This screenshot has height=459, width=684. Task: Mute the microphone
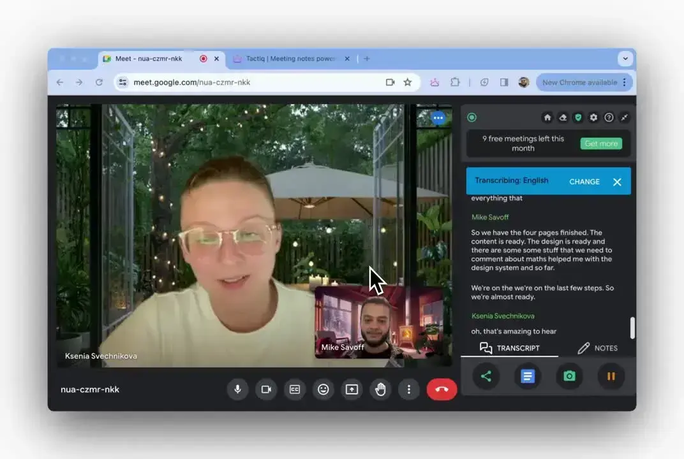click(237, 389)
